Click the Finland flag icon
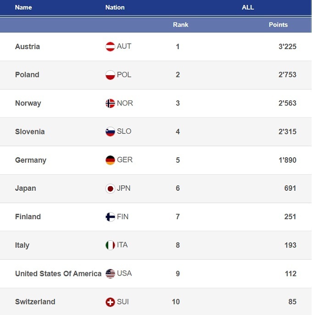The height and width of the screenshot is (315, 312). 110,217
